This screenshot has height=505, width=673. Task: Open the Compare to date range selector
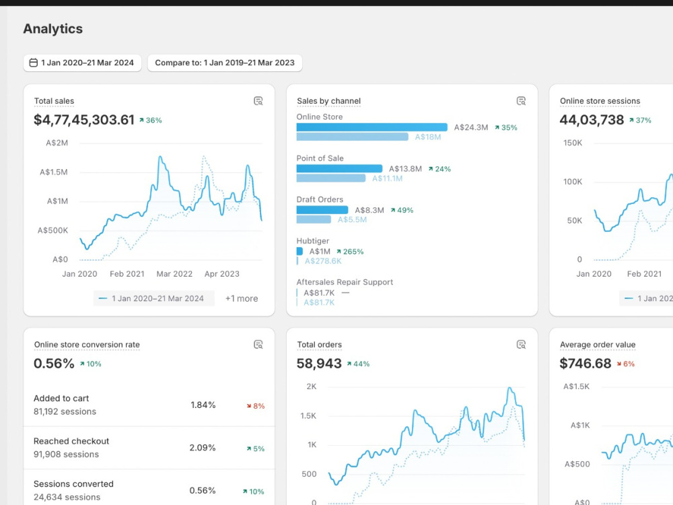point(225,63)
